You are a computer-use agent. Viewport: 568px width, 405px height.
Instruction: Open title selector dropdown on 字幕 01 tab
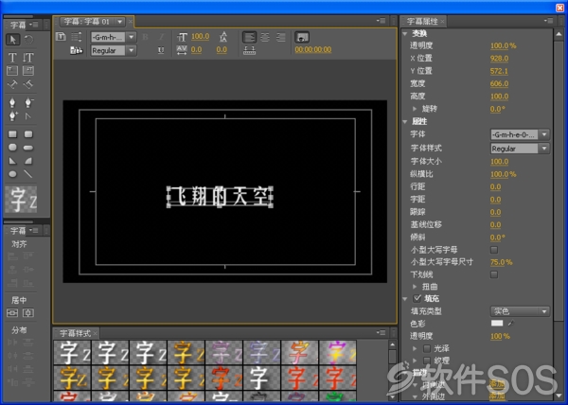pos(119,22)
